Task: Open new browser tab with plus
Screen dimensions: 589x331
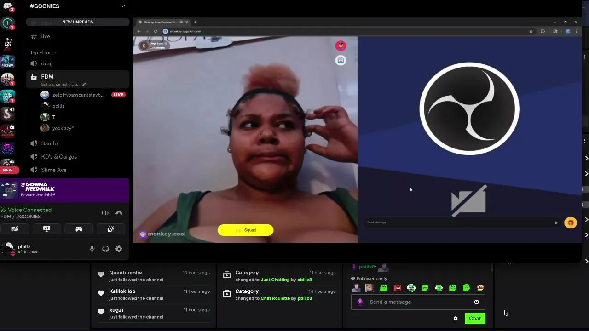Action: (x=195, y=22)
